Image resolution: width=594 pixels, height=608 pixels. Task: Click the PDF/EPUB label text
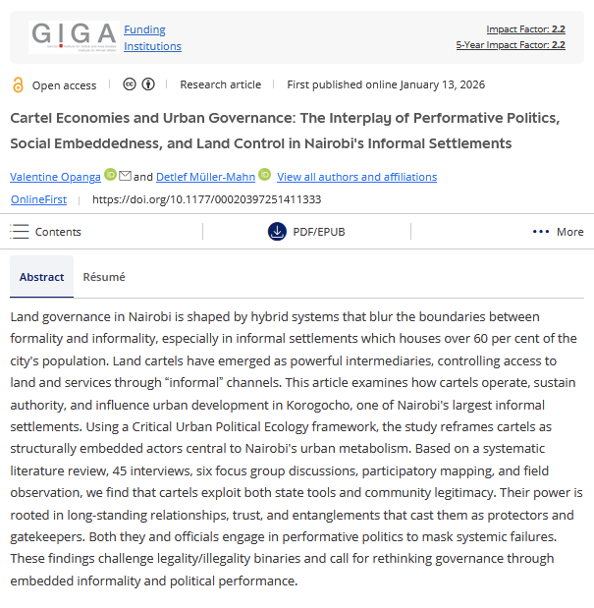(x=319, y=232)
